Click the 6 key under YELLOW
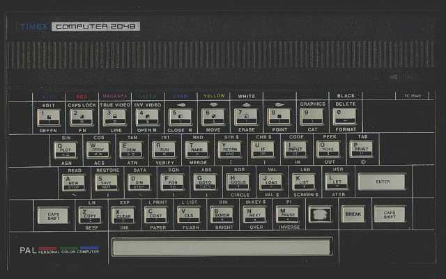This screenshot has width=446, height=279. click(213, 117)
